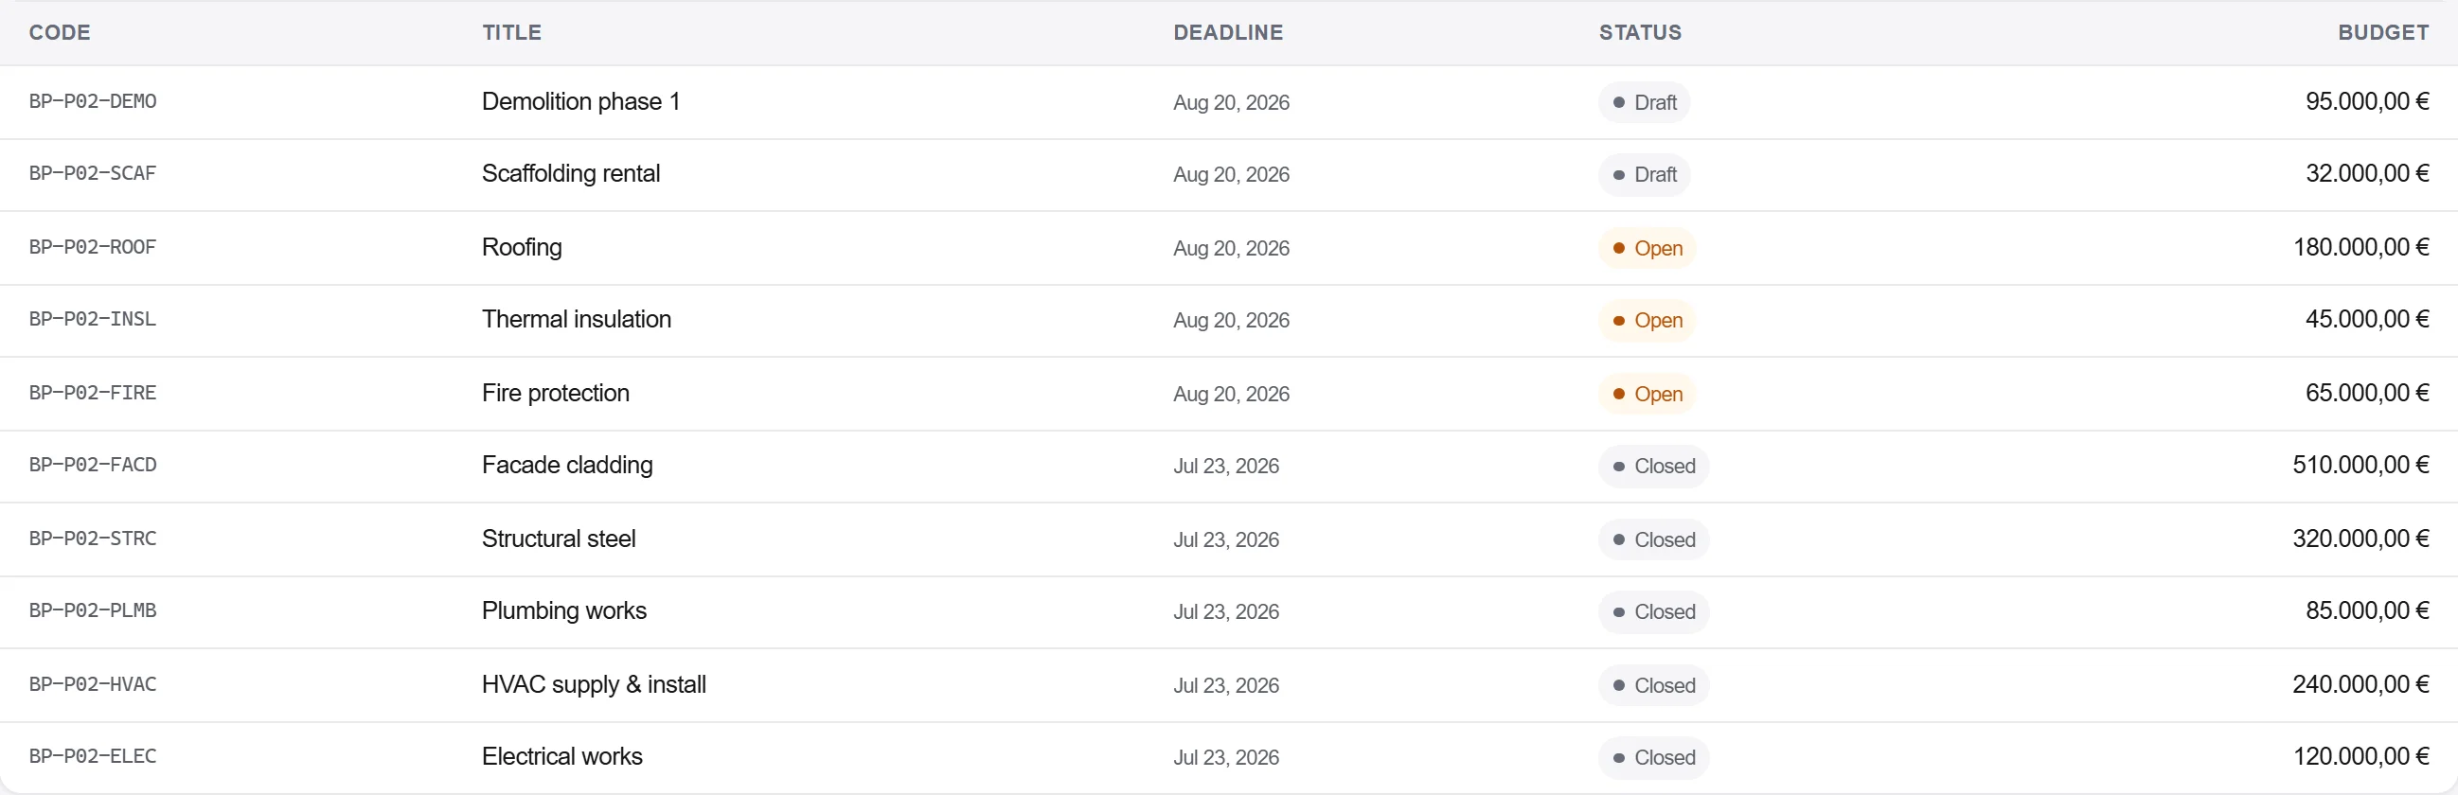The width and height of the screenshot is (2458, 795).
Task: Open the Facade cladding row
Action: [x=1229, y=467]
